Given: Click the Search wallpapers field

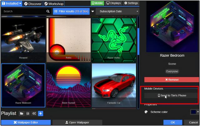Looking at the screenshot, I should click(23, 12).
